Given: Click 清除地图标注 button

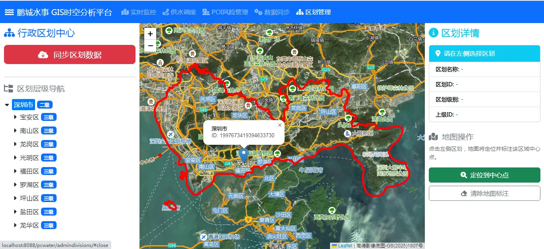Looking at the screenshot, I should pyautogui.click(x=484, y=193).
